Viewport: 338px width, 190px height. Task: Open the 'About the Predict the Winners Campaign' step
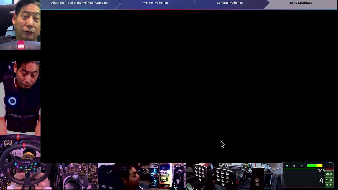point(80,3)
